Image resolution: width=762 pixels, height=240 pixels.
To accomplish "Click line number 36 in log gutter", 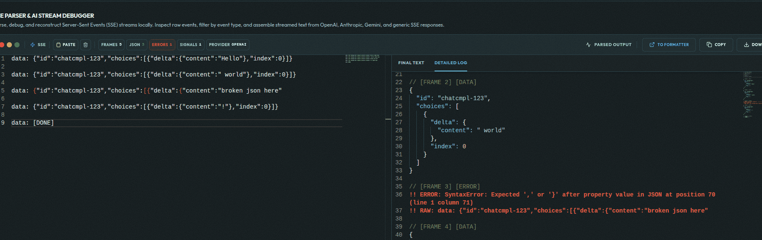I will pos(399,195).
